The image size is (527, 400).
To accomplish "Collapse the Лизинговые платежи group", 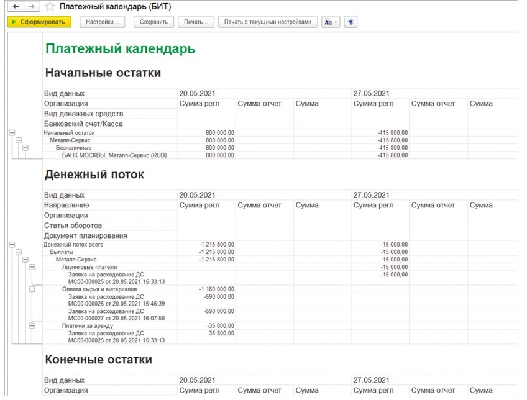I will (32, 266).
